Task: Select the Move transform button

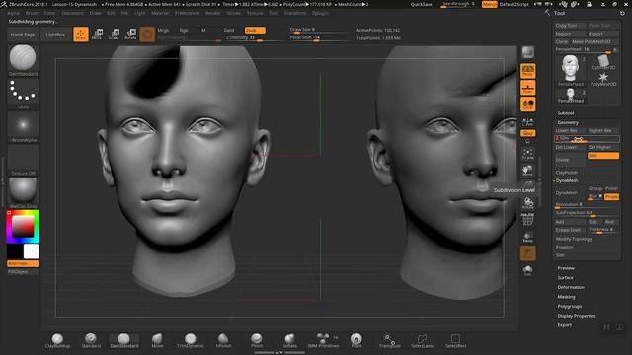Action: (97, 35)
